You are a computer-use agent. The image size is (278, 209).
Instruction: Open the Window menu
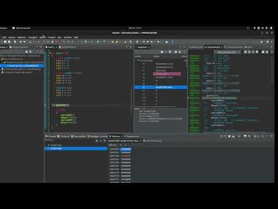pyautogui.click(x=68, y=37)
